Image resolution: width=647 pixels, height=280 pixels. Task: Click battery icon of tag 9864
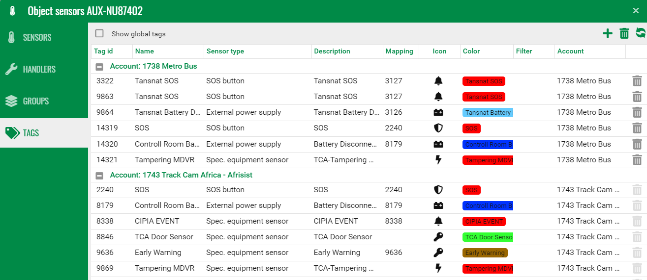click(438, 112)
